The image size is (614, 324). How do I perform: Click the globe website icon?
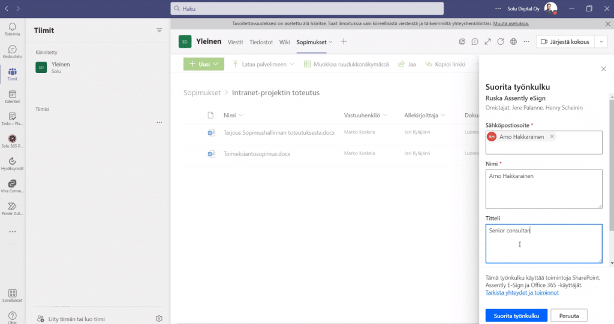tap(513, 42)
